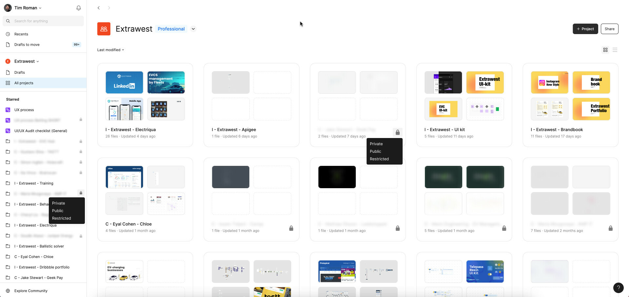Image resolution: width=629 pixels, height=297 pixels.
Task: Open the I - Extrawest - UI kit project title
Action: tap(445, 130)
